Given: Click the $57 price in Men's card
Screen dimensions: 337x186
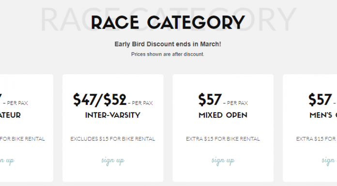Looking at the screenshot, I should [x=320, y=100].
